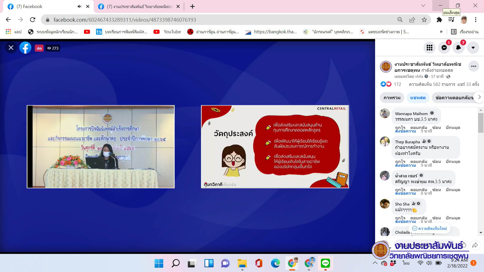Screen dimensions: 484x272
Task: Select the แชทสด tab
Action: (x=418, y=98)
